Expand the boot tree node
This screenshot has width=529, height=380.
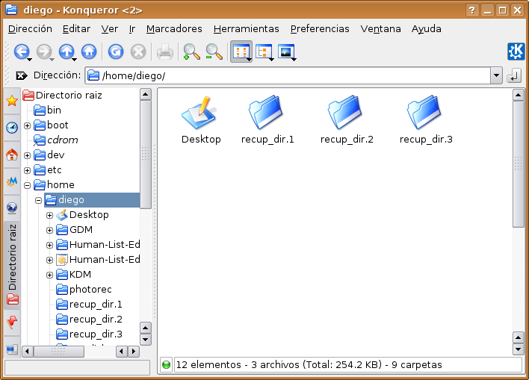(x=28, y=125)
